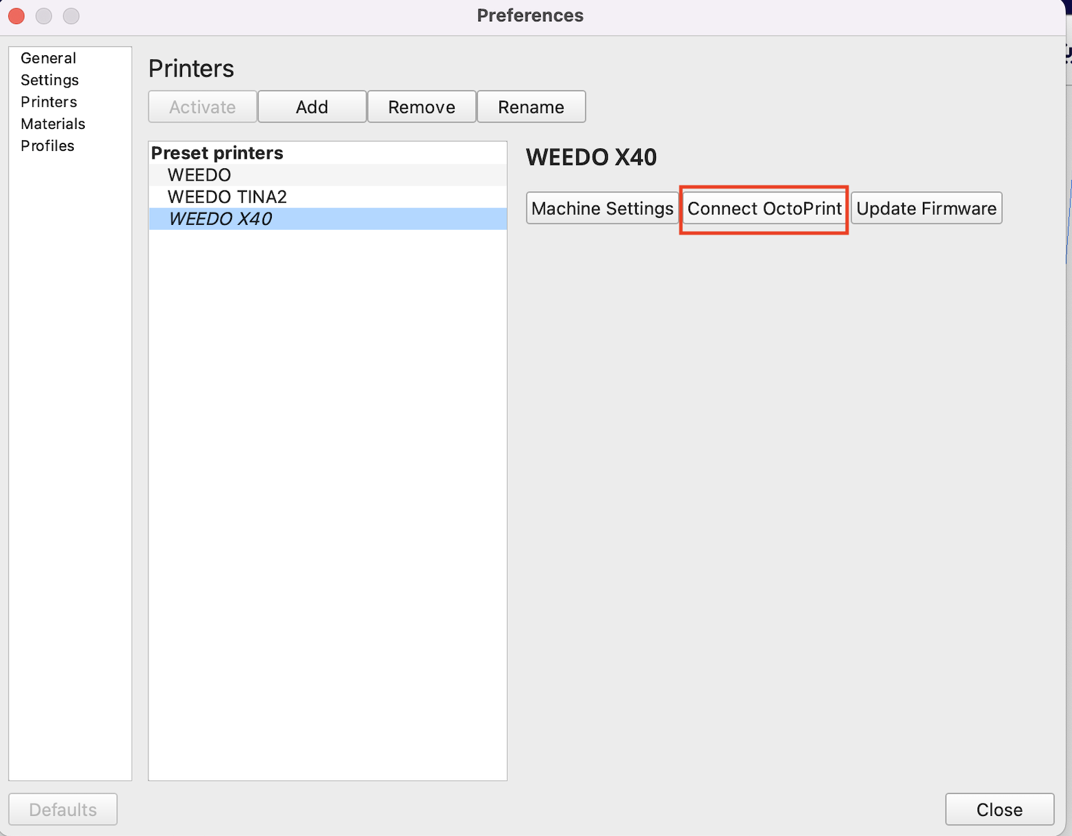Viewport: 1072px width, 836px height.
Task: Click the Preset printers list header
Action: [x=217, y=153]
